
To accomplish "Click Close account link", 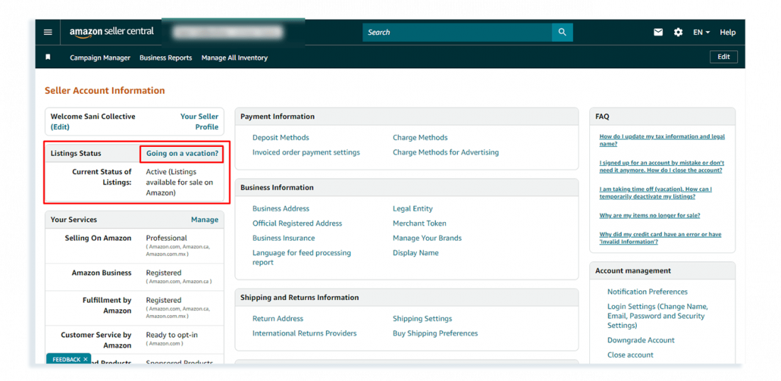I will (x=630, y=355).
